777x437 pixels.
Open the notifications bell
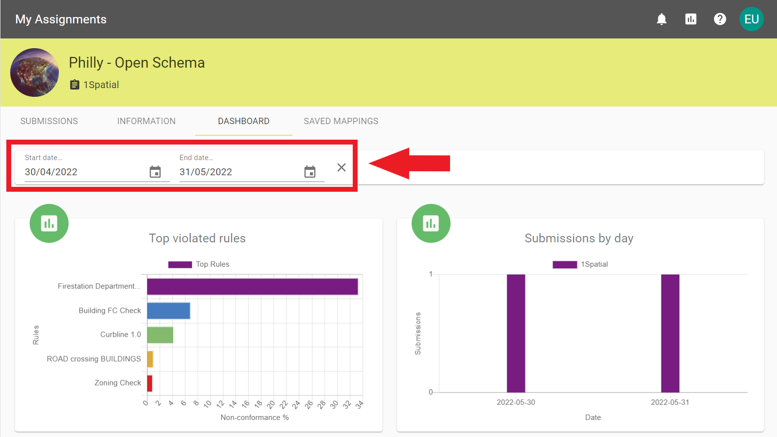click(x=662, y=19)
